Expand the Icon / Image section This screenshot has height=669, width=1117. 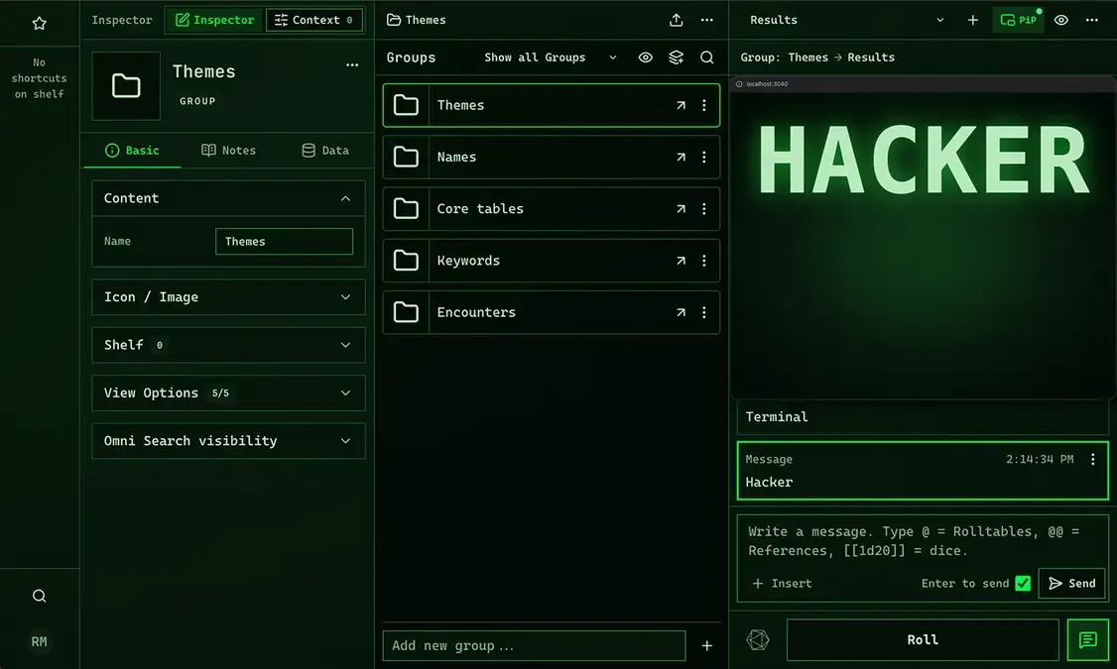pyautogui.click(x=229, y=297)
